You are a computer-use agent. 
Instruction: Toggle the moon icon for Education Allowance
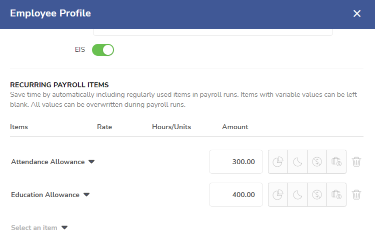tap(297, 195)
